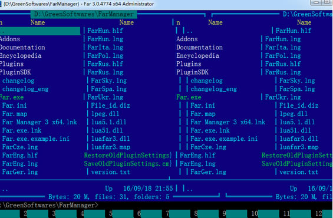This screenshot has height=218, width=333.
Task: Select Documentation folder in the left panel
Action: [22, 47]
